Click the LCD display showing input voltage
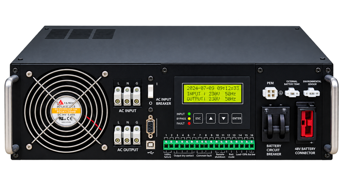This screenshot has height=179, width=343. [213, 94]
